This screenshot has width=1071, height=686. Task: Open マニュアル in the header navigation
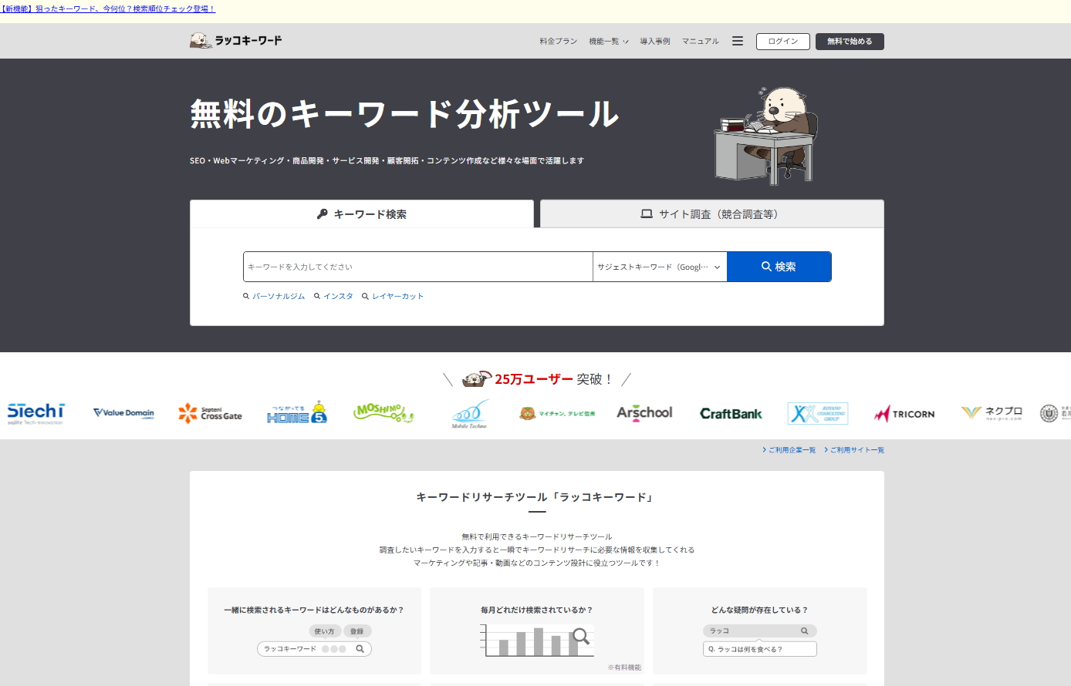pos(701,42)
